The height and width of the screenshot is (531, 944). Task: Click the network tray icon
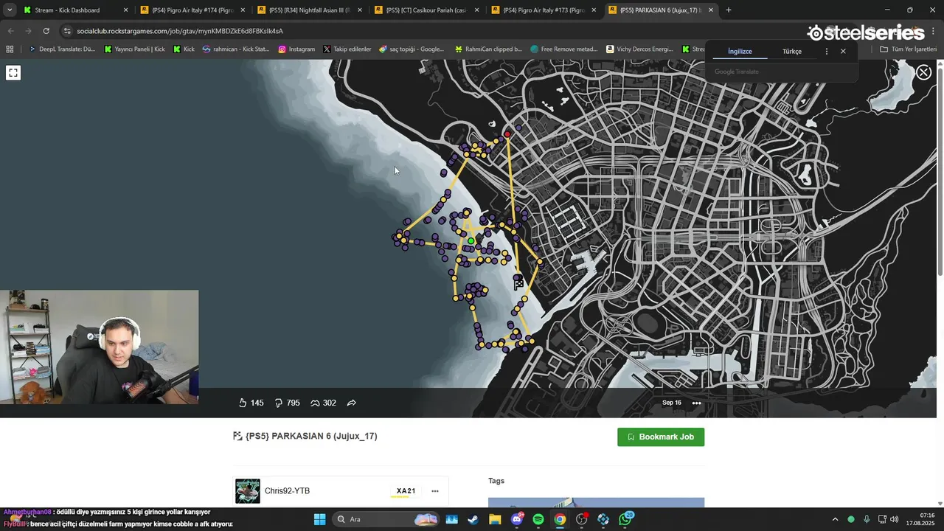click(882, 519)
